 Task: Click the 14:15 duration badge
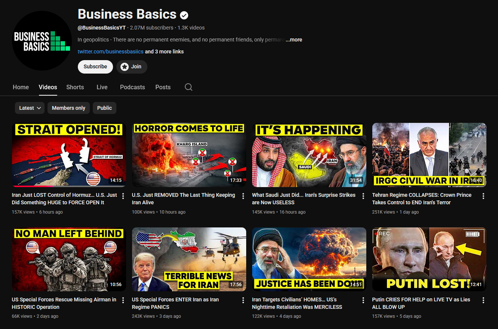(x=116, y=180)
